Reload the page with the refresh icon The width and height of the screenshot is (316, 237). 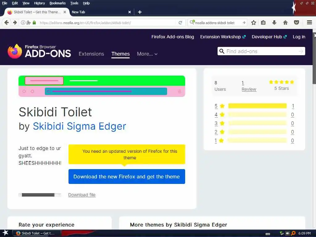tap(180, 23)
